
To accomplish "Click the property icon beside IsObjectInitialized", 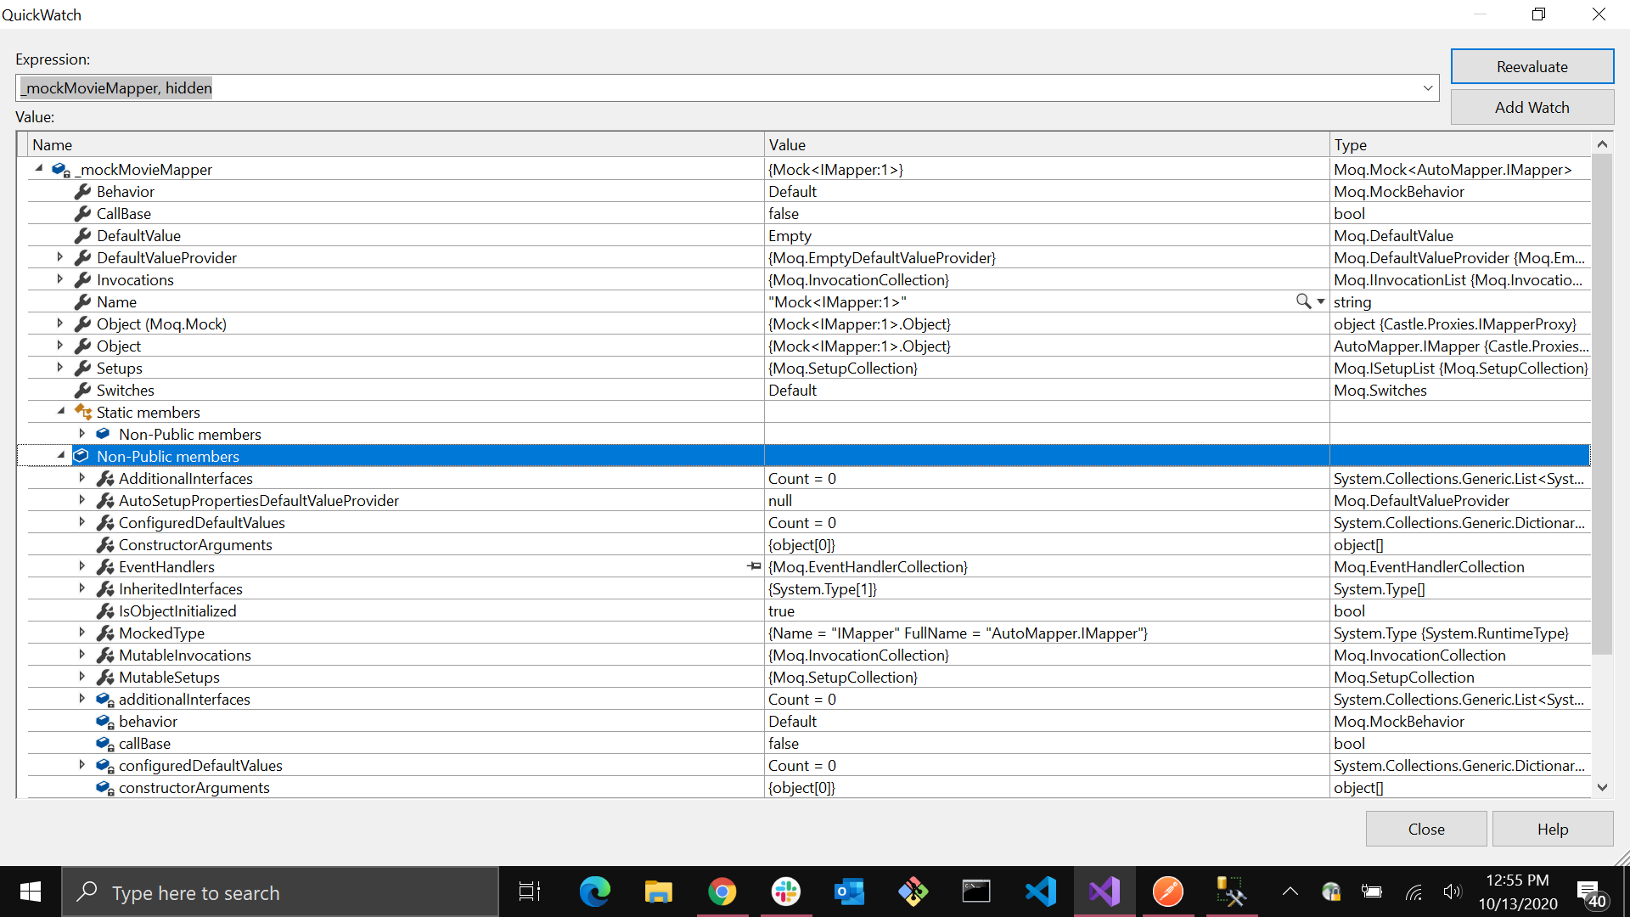I will [x=105, y=610].
